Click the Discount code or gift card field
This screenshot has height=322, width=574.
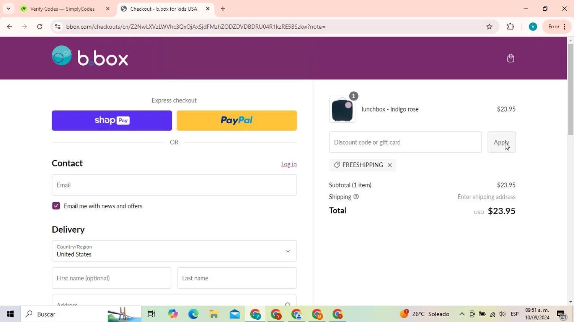[x=405, y=142]
